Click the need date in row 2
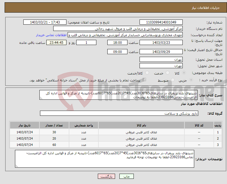The width and height of the screenshot is (227, 184). pos(25,138)
